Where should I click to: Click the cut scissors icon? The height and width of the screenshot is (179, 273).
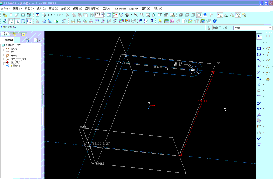[x=67, y=15]
